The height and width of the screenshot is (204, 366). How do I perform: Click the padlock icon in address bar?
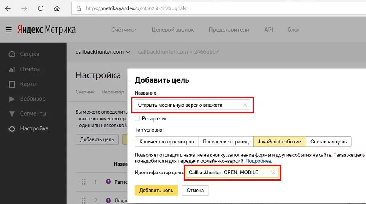click(79, 8)
